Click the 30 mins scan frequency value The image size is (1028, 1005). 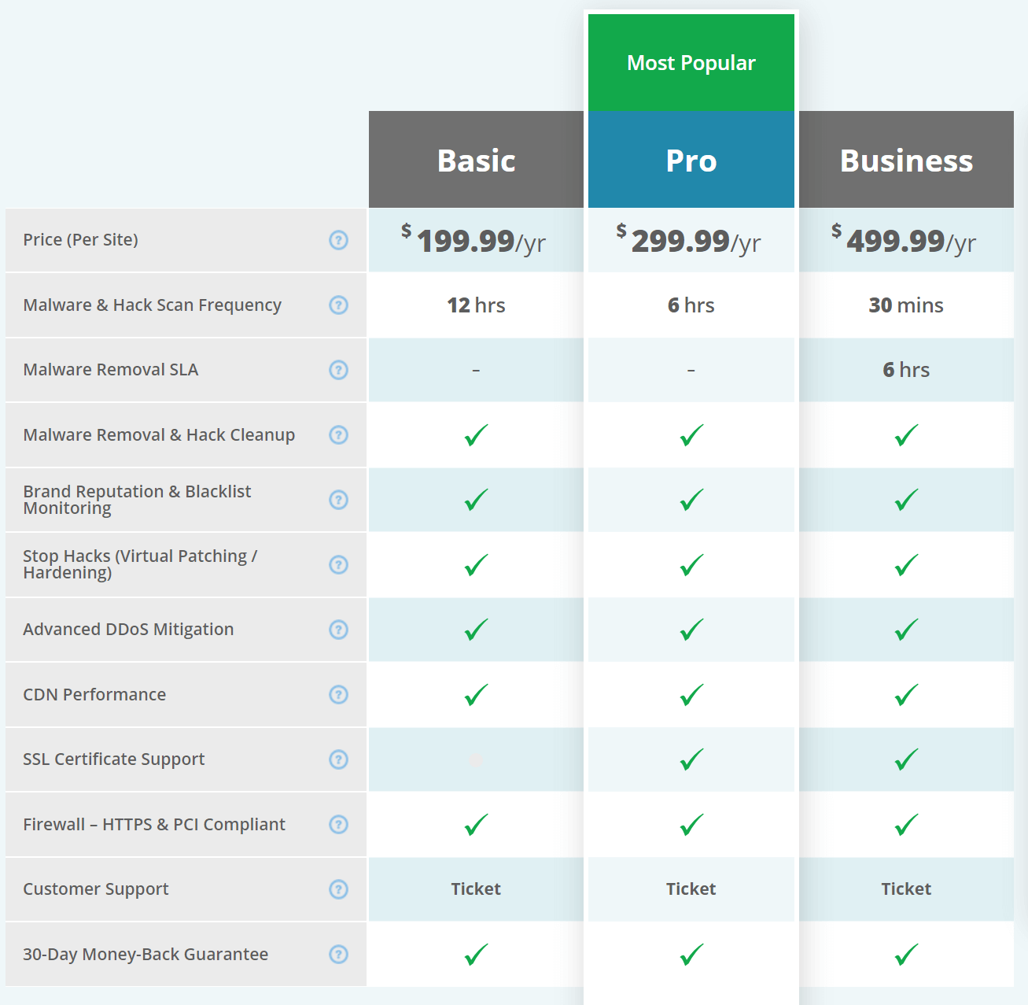click(x=906, y=305)
